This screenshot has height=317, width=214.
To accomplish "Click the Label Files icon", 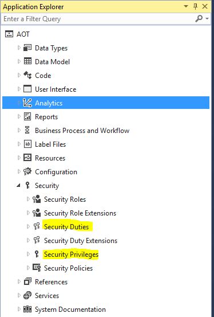I will coord(27,144).
